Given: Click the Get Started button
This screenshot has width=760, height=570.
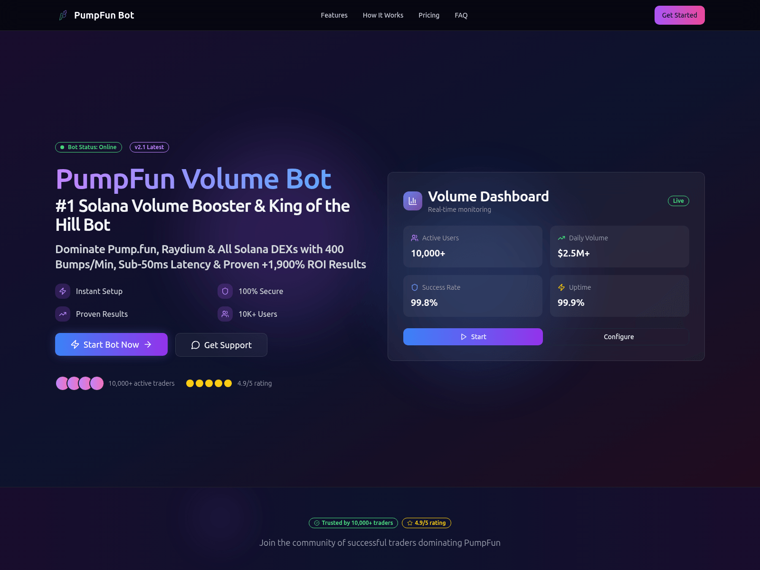Looking at the screenshot, I should pos(679,15).
